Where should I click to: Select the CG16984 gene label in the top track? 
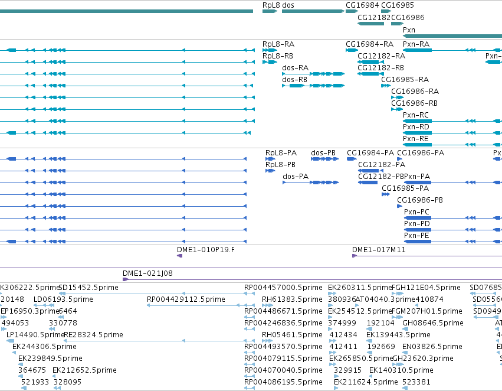362,5
